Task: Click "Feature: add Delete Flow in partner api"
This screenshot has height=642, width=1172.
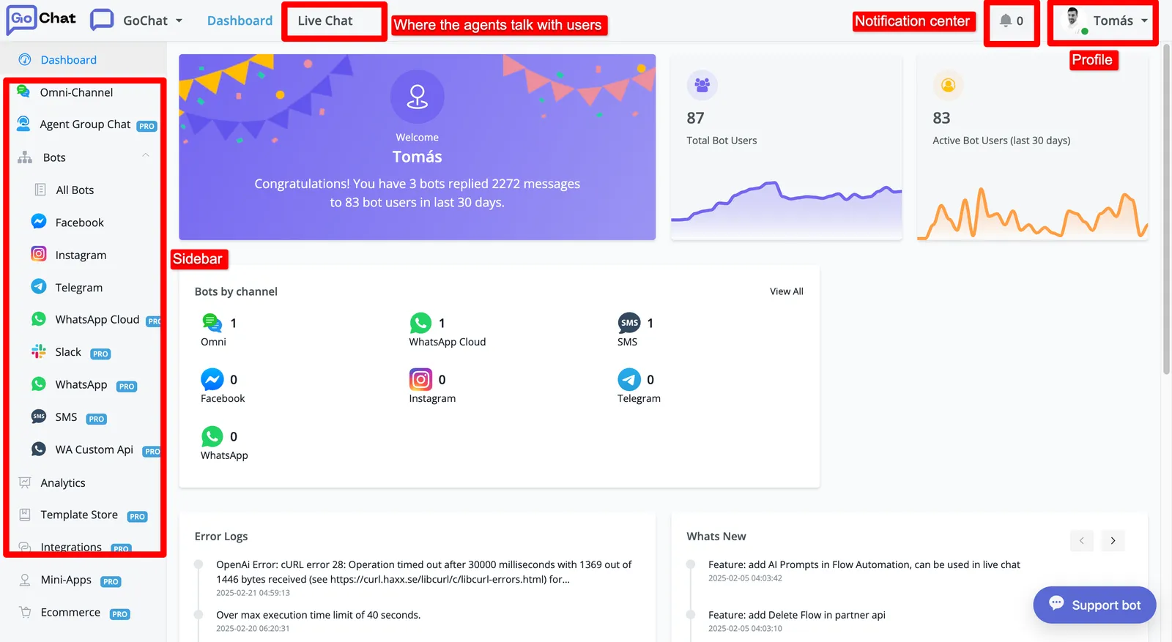Action: 797,615
